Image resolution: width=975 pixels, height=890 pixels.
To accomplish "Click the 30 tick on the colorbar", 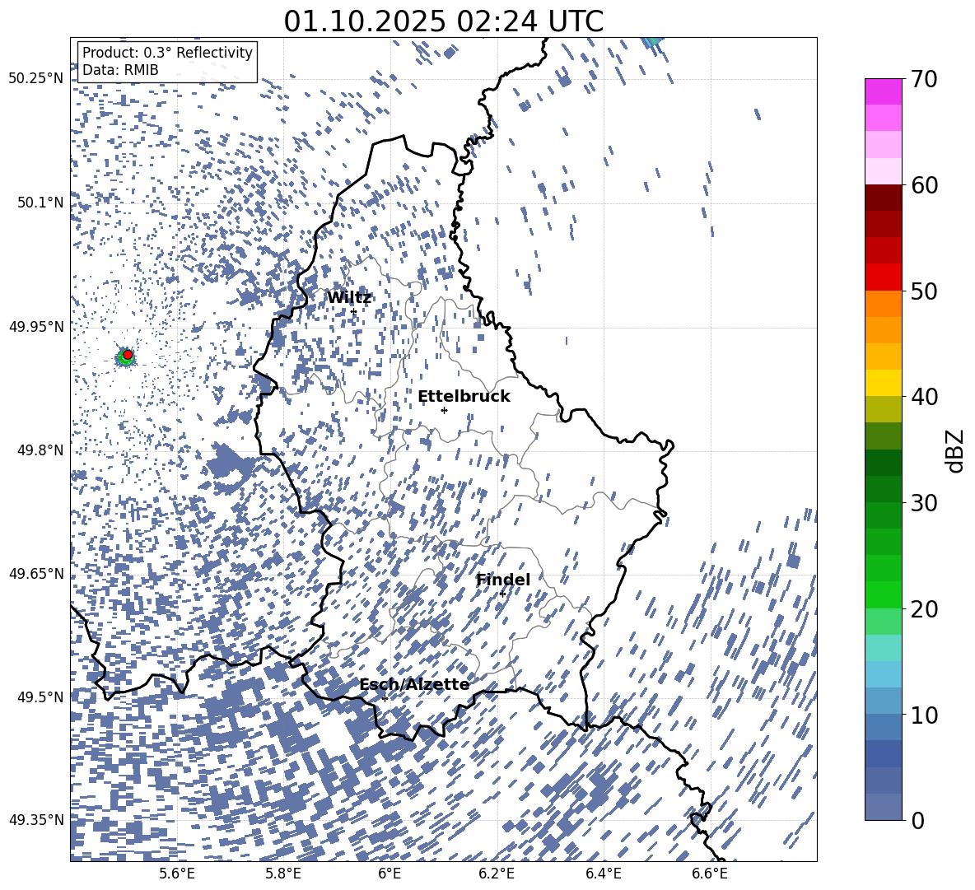I will tap(924, 503).
